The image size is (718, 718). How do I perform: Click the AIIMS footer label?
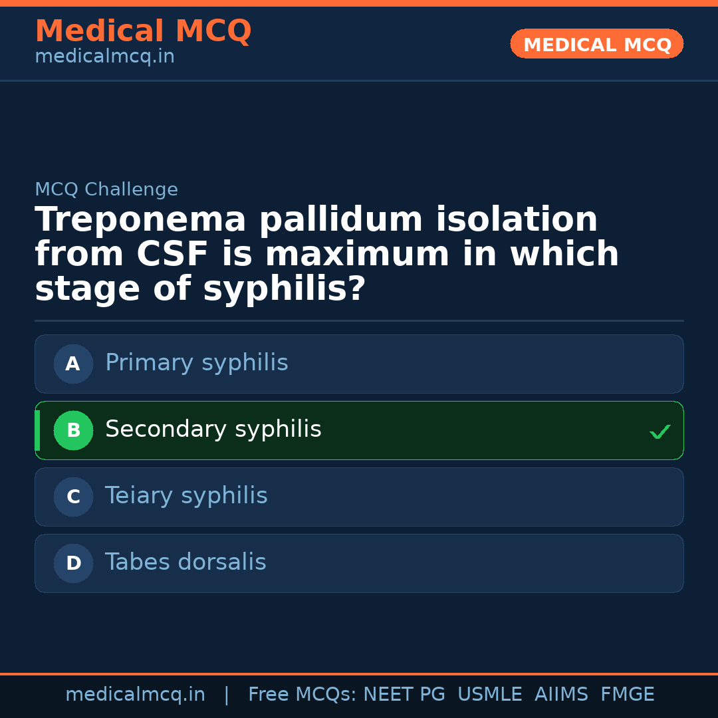pyautogui.click(x=561, y=695)
